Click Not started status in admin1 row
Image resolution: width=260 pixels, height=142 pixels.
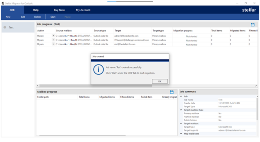(x=191, y=36)
